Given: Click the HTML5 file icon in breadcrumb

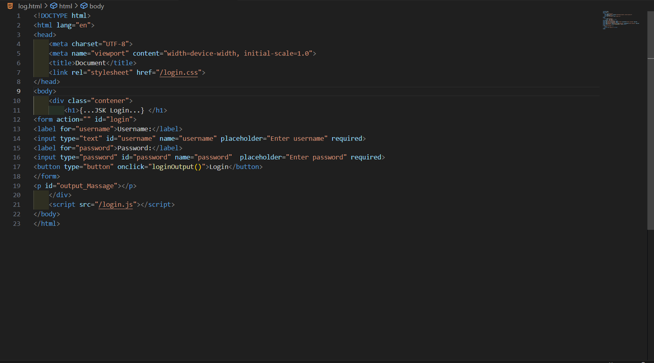Looking at the screenshot, I should pyautogui.click(x=10, y=6).
